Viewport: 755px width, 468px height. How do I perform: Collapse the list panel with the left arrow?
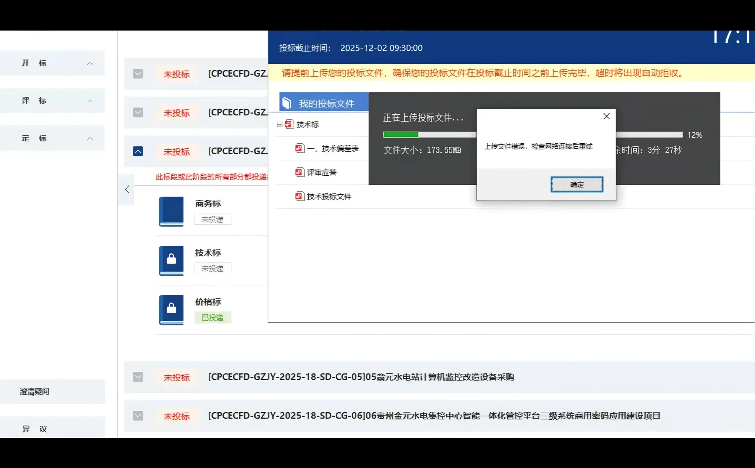pyautogui.click(x=126, y=190)
